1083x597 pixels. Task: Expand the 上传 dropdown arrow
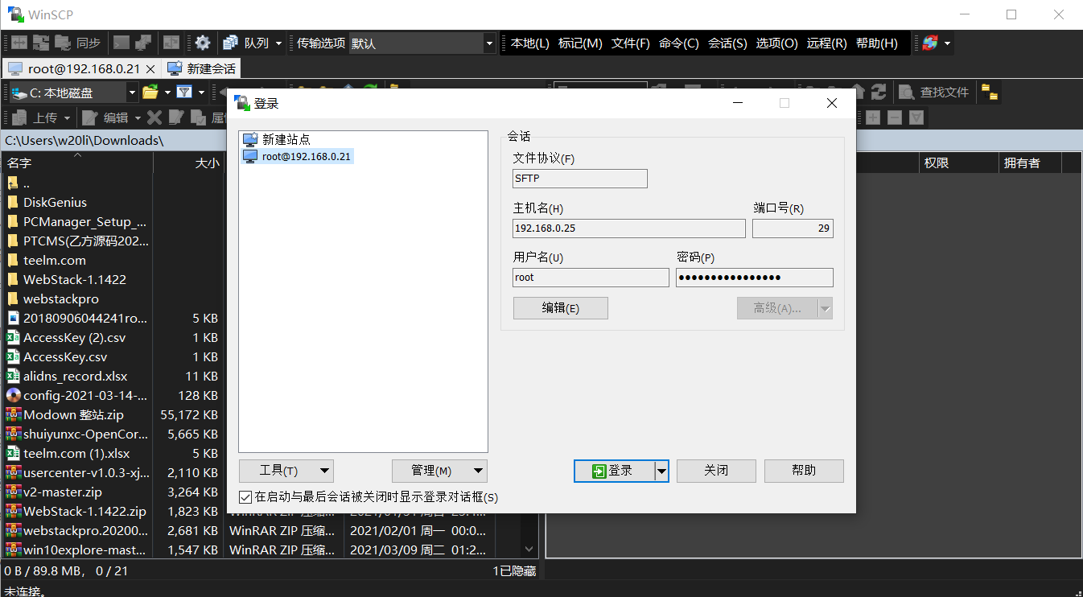point(67,117)
